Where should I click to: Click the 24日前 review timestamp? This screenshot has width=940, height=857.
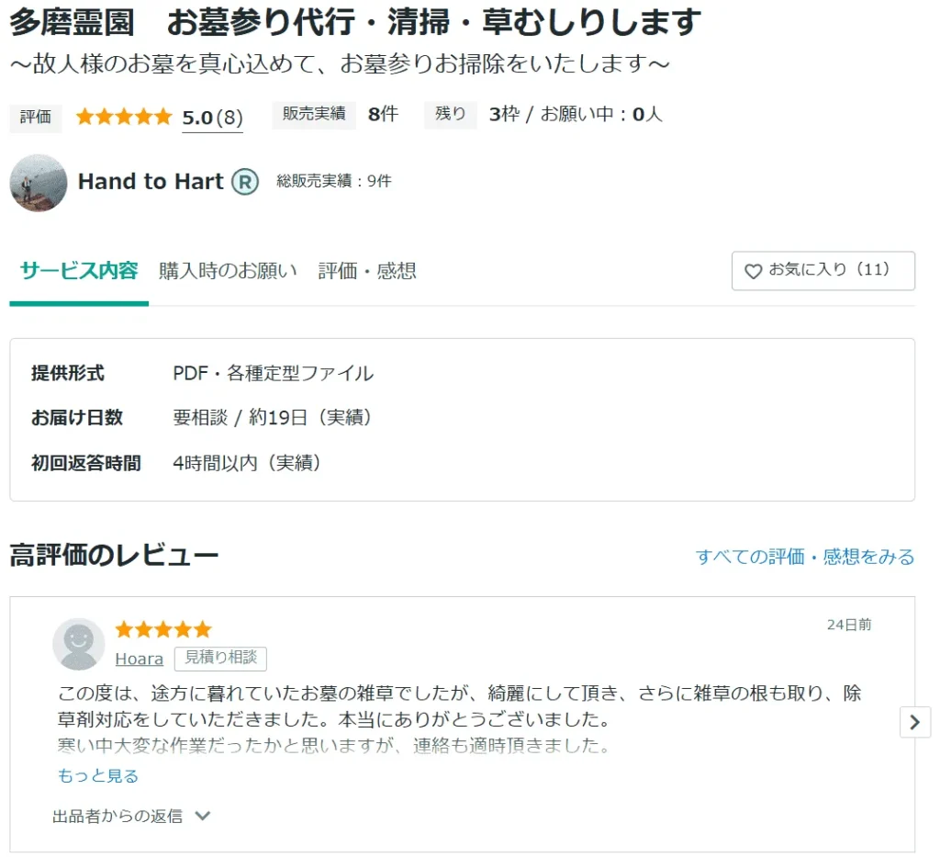coord(848,625)
